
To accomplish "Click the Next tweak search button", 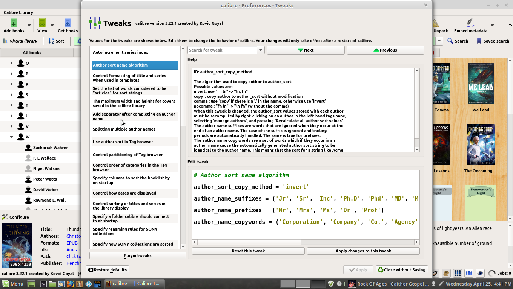I will pos(306,50).
